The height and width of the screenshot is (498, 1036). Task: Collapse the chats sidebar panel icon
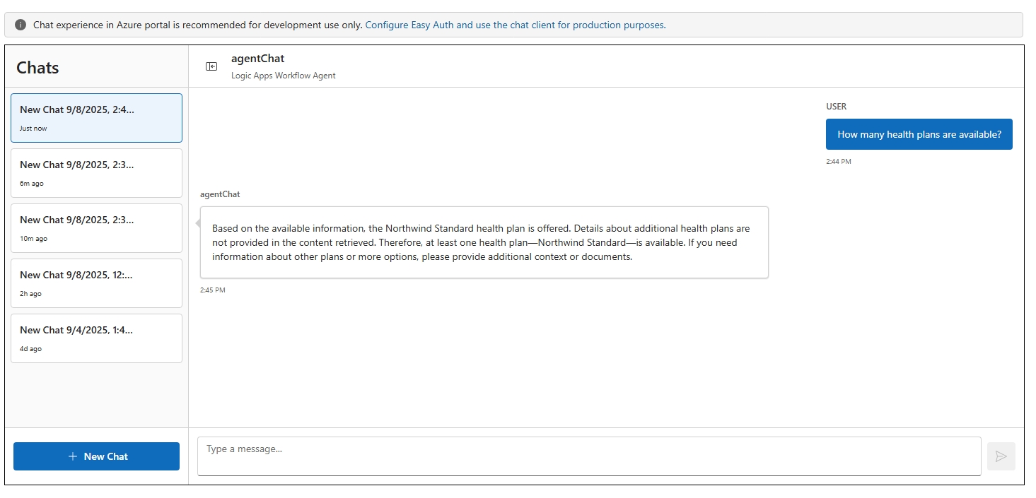click(x=211, y=66)
